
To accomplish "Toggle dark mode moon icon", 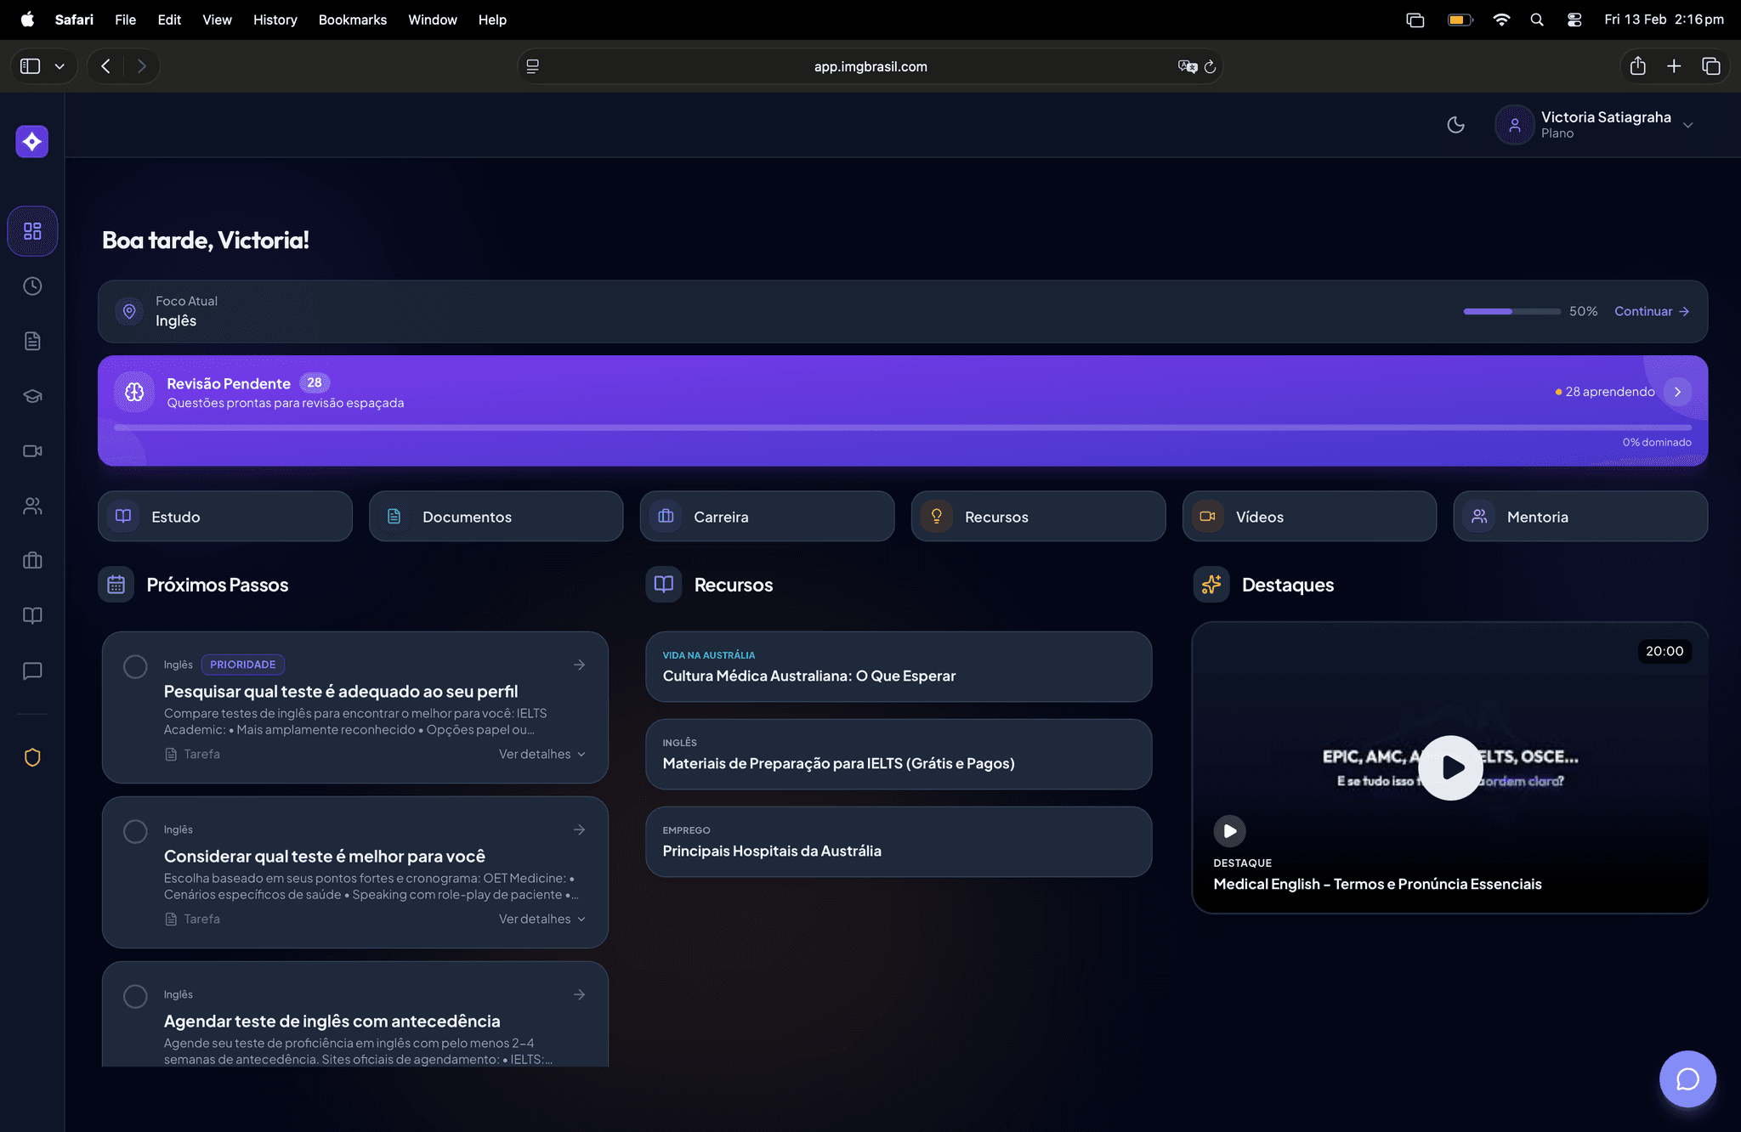I will (x=1455, y=125).
